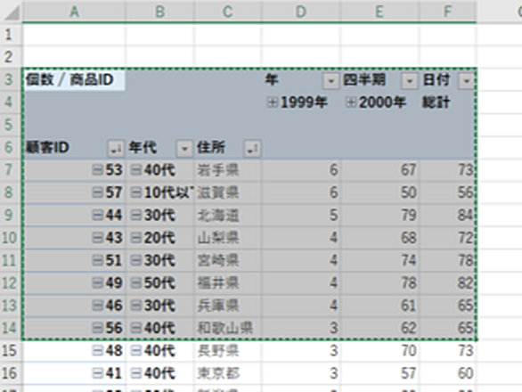522x392 pixels.
Task: Open the 四半期 field filter dropdown
Action: tap(410, 81)
